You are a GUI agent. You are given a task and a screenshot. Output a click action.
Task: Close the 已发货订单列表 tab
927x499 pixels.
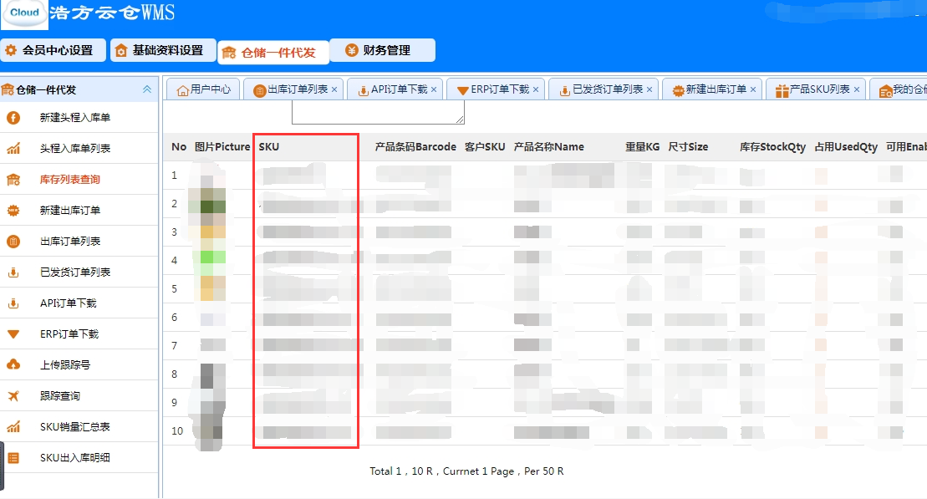[649, 89]
